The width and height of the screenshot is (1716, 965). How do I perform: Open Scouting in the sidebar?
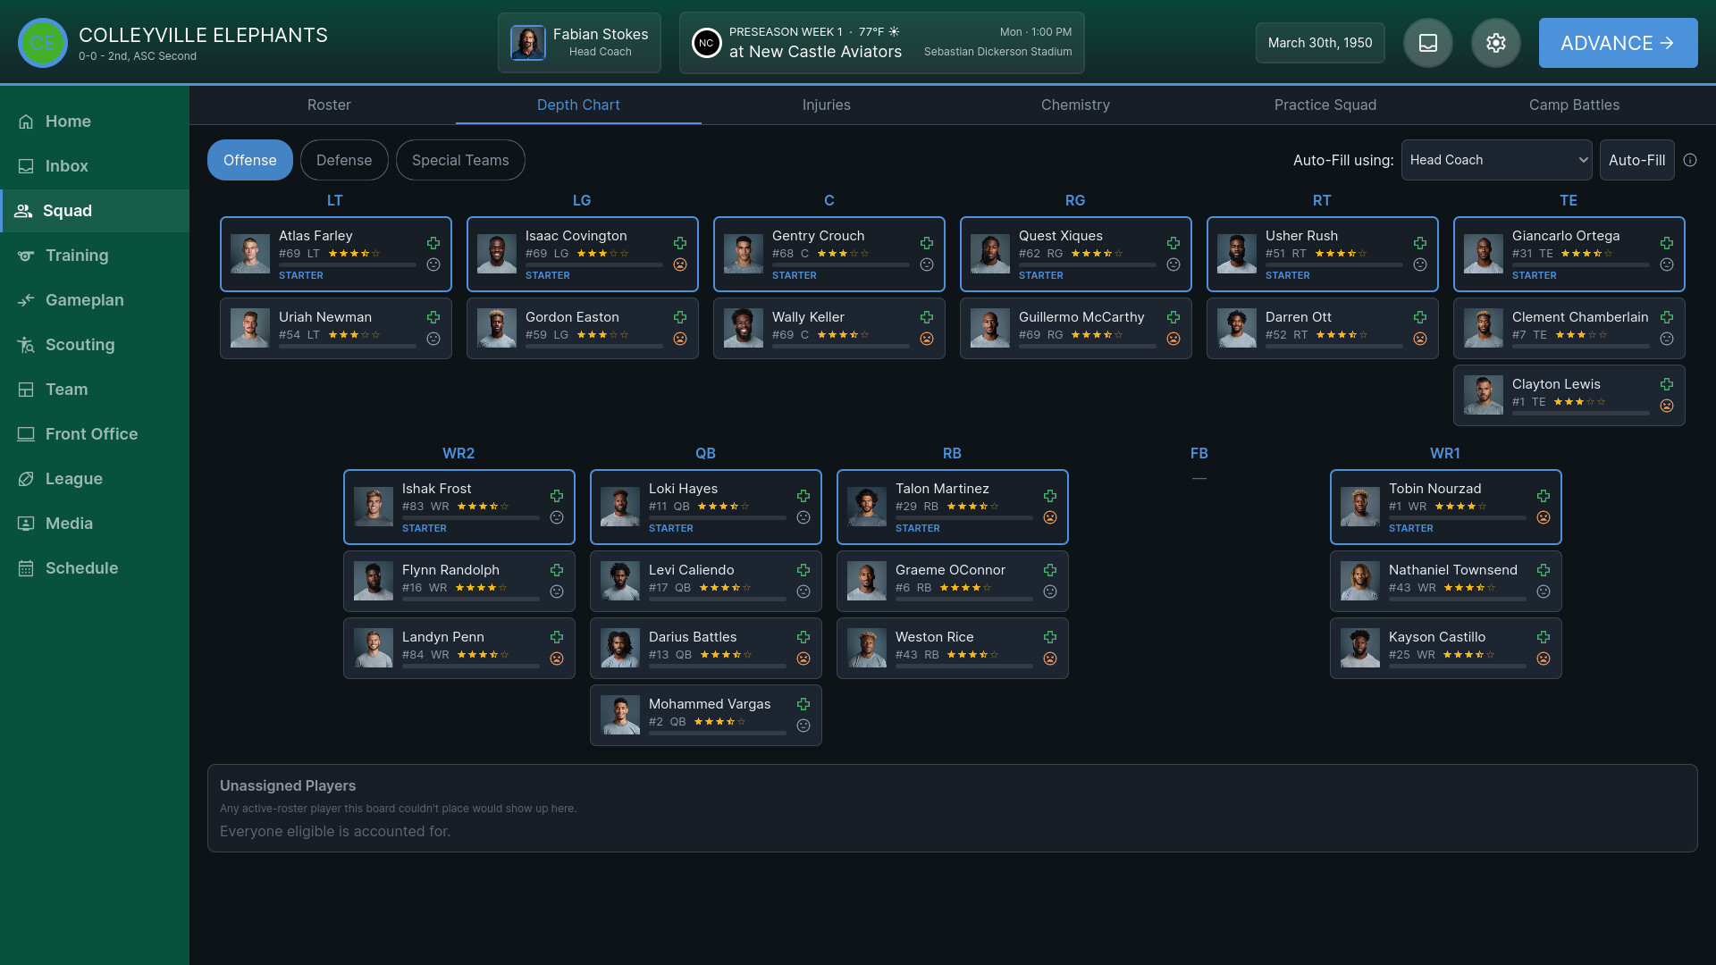(x=95, y=345)
